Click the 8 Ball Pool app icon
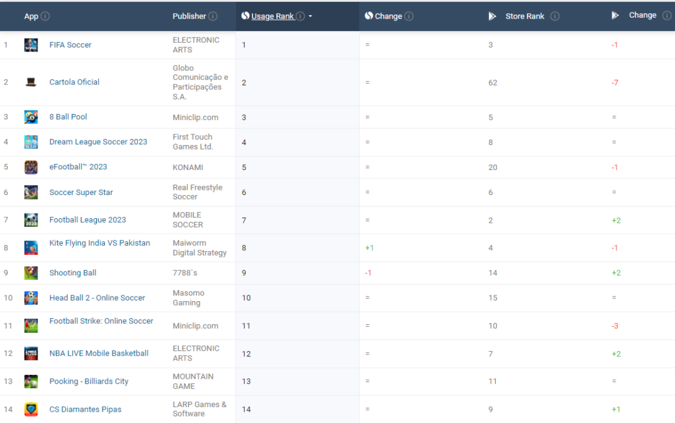This screenshot has width=675, height=423. pyautogui.click(x=31, y=117)
